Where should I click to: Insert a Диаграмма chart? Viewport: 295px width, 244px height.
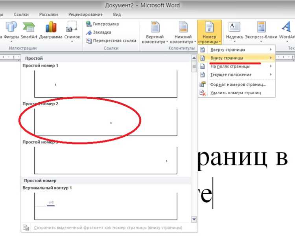point(51,31)
